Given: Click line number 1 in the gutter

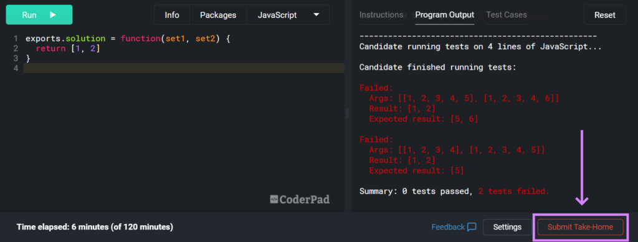Looking at the screenshot, I should (16, 39).
